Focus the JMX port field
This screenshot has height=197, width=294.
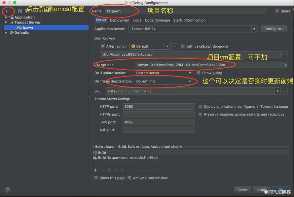pos(159,122)
